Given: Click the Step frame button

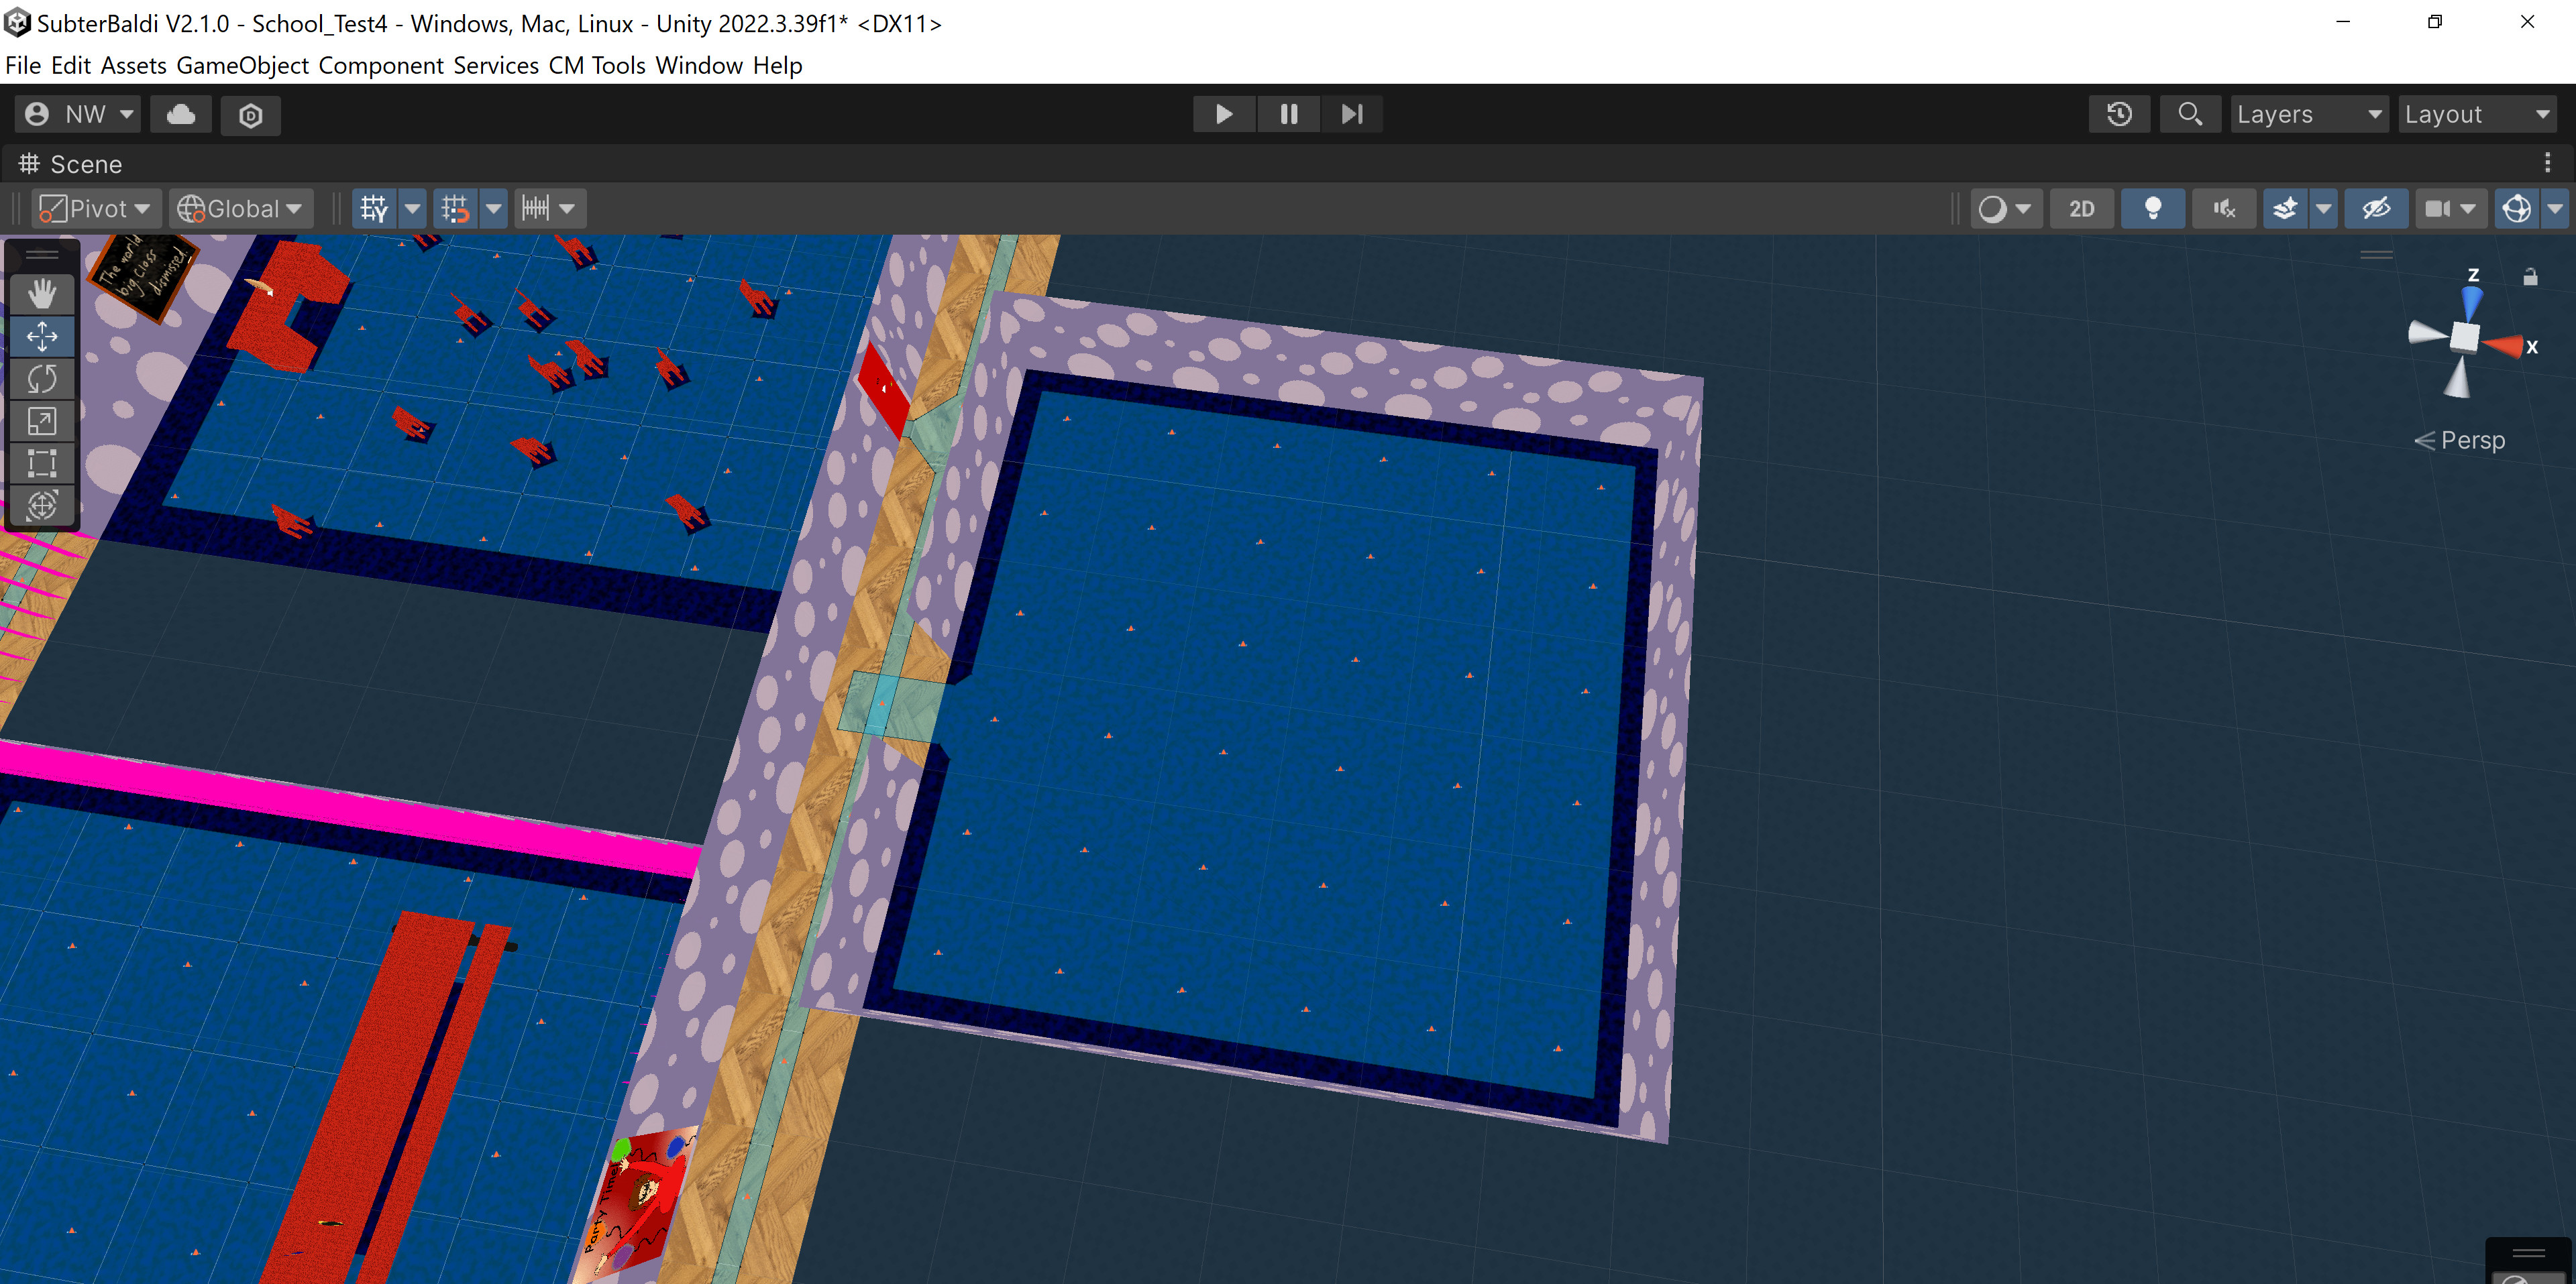Looking at the screenshot, I should coord(1351,114).
